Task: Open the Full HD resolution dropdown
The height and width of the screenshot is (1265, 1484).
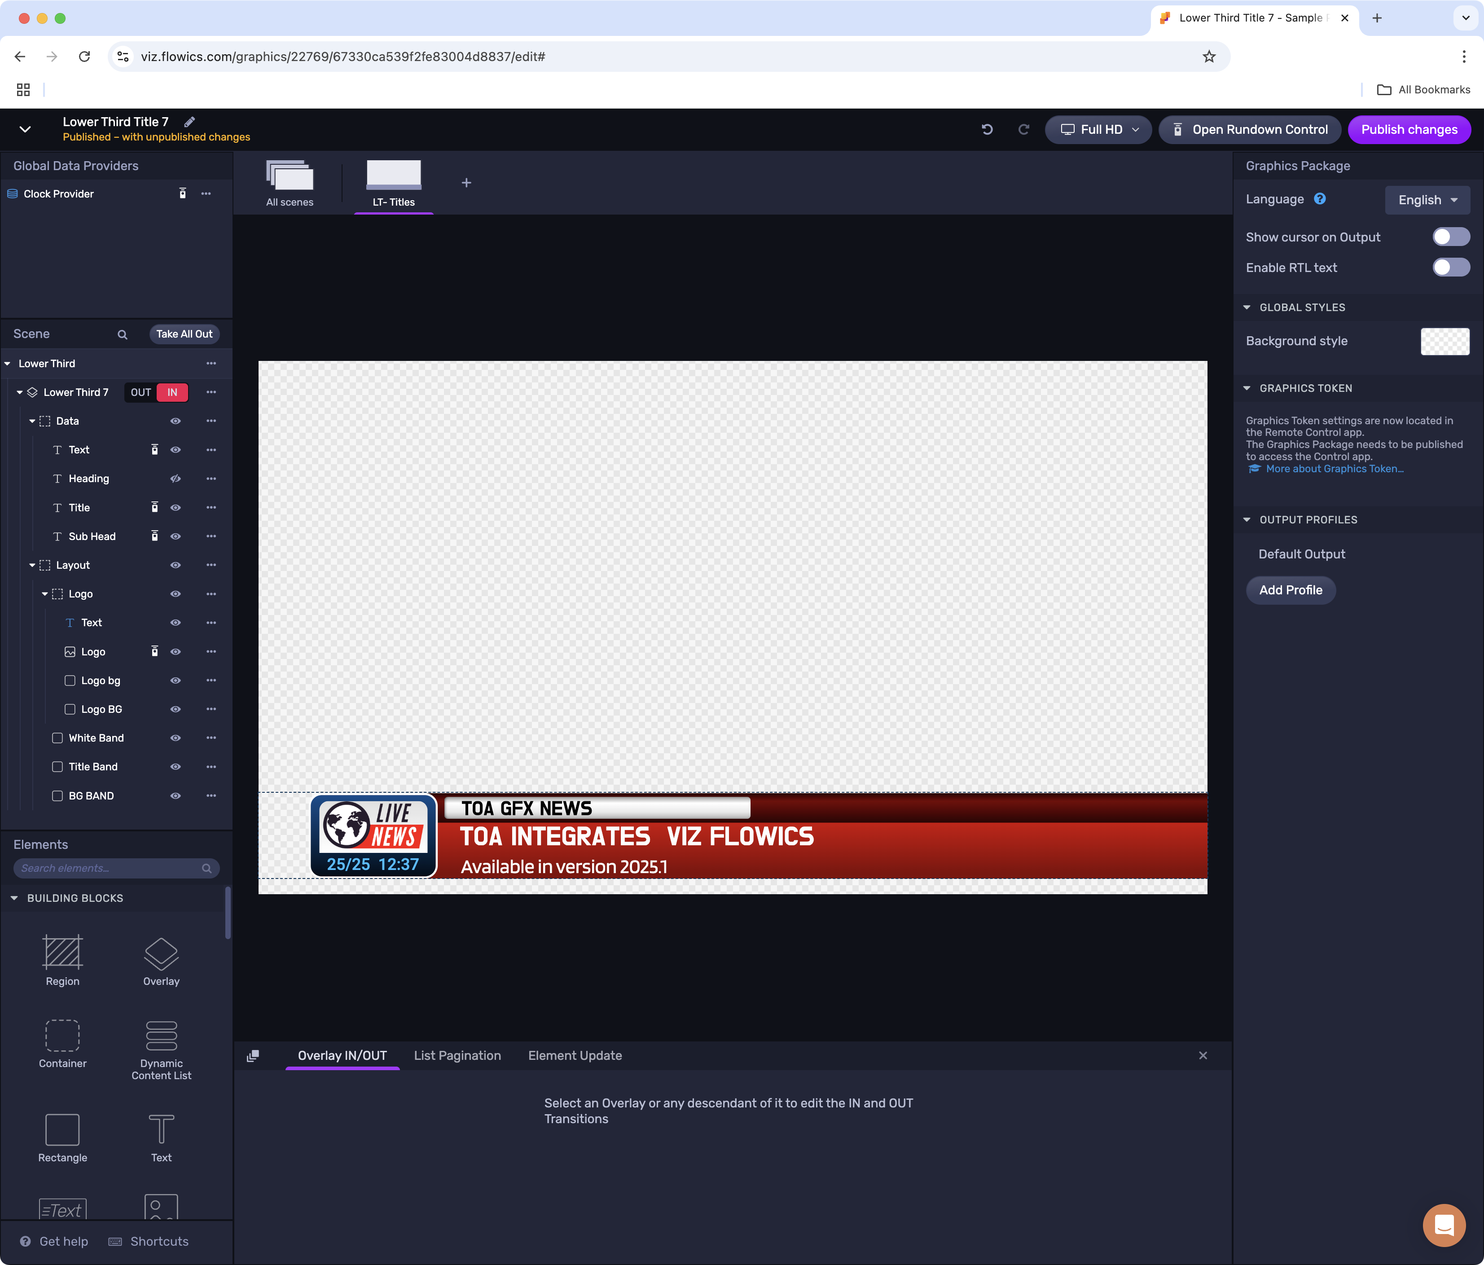Action: tap(1098, 130)
